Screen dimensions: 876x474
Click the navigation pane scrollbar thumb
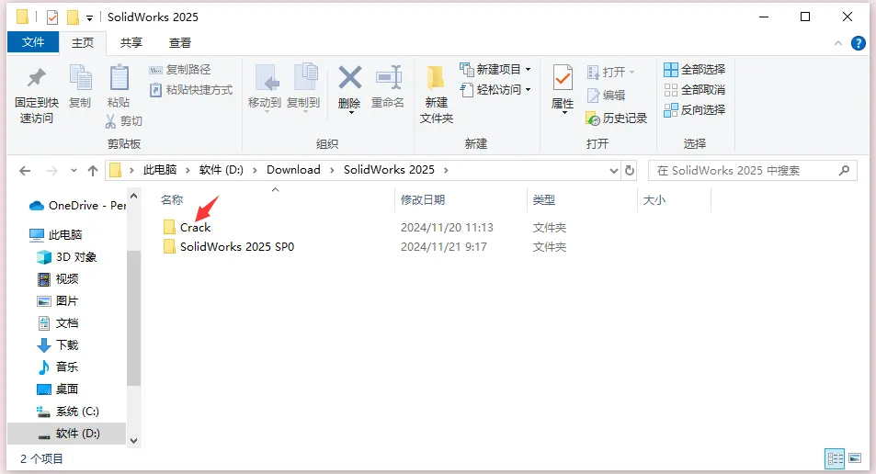coord(133,318)
